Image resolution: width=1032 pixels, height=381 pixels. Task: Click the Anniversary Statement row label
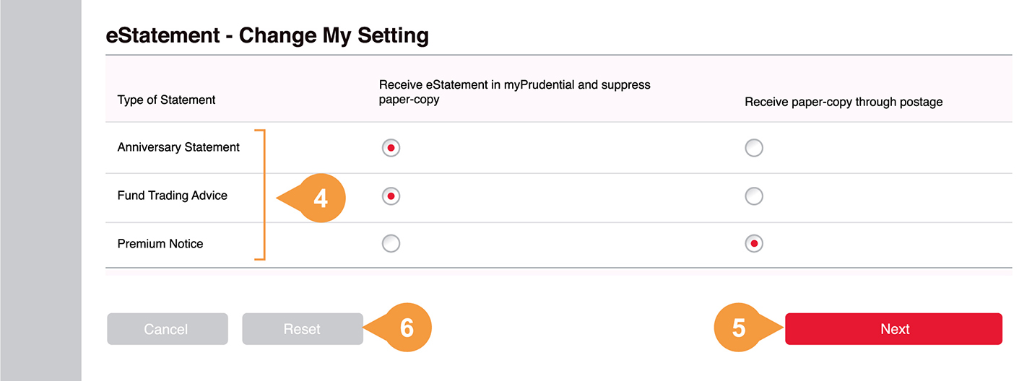pos(178,147)
